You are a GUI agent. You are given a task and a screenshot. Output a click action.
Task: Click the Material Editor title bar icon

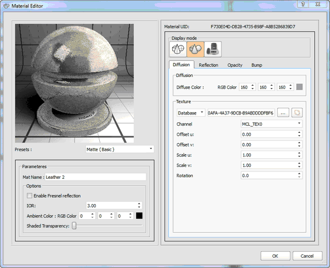coord(6,6)
